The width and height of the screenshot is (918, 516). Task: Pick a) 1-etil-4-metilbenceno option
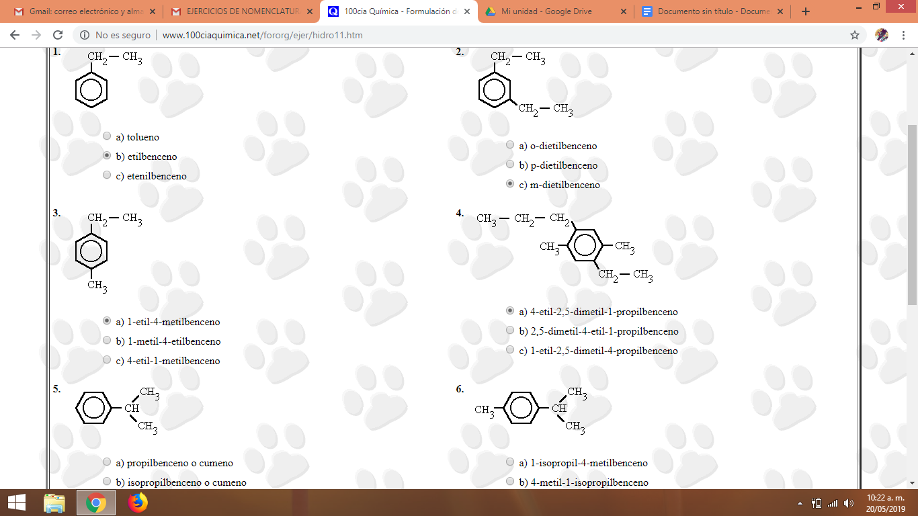coord(107,320)
